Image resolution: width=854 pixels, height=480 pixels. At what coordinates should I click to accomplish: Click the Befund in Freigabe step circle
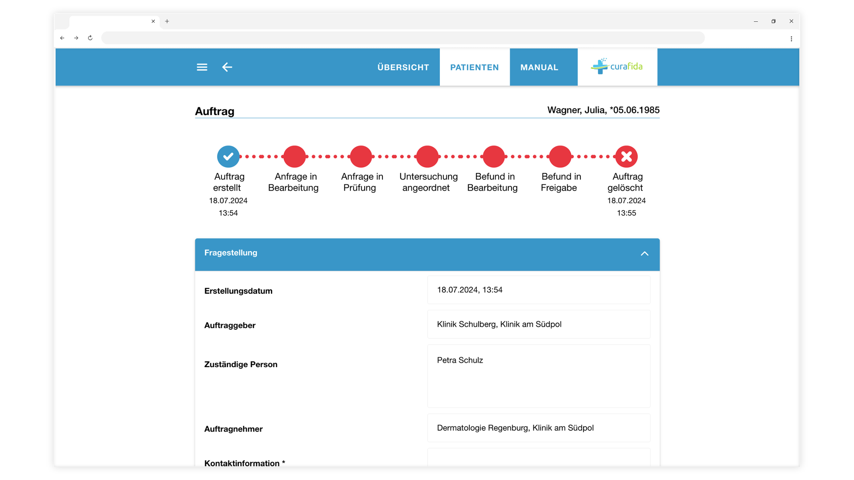tap(560, 156)
